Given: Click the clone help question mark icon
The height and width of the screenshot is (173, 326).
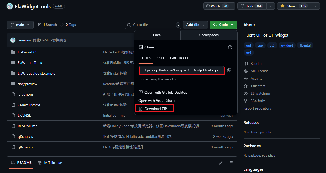Looking at the screenshot, I should pyautogui.click(x=230, y=47).
